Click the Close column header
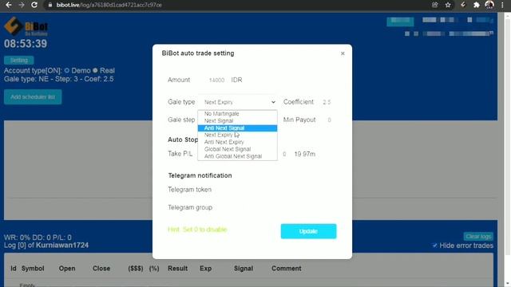Screen dimensions: 511x287 101,269
